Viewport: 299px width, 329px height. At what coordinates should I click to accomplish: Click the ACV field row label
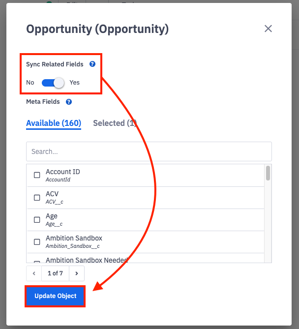click(52, 194)
